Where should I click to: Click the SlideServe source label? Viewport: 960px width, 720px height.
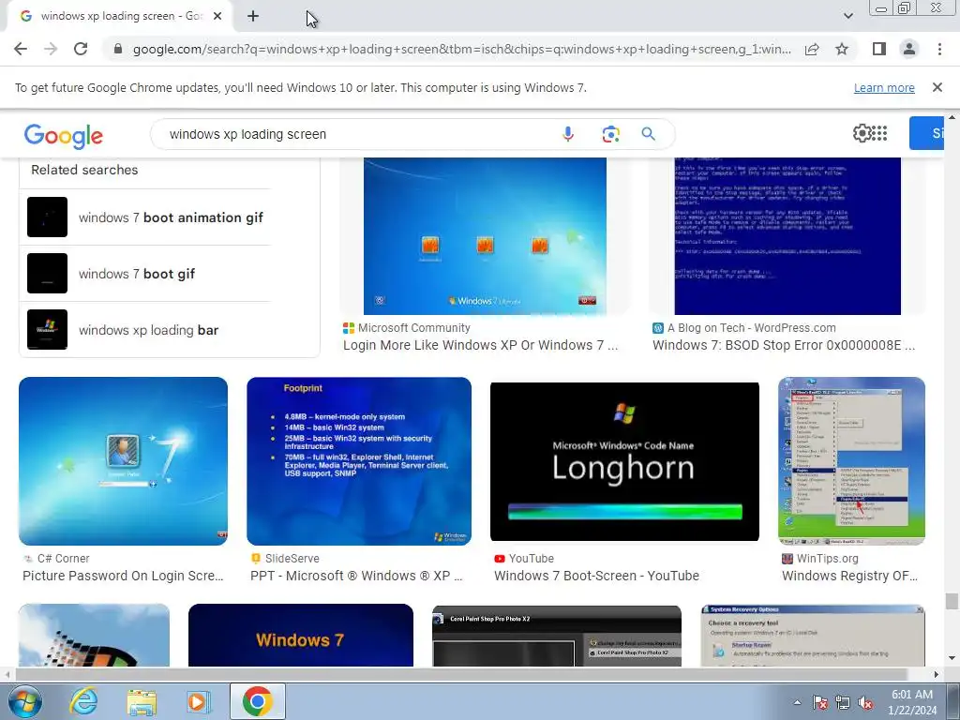click(292, 559)
